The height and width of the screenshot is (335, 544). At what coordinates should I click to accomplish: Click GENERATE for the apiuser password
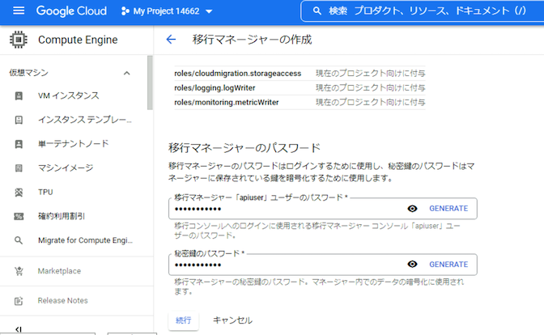coord(448,208)
